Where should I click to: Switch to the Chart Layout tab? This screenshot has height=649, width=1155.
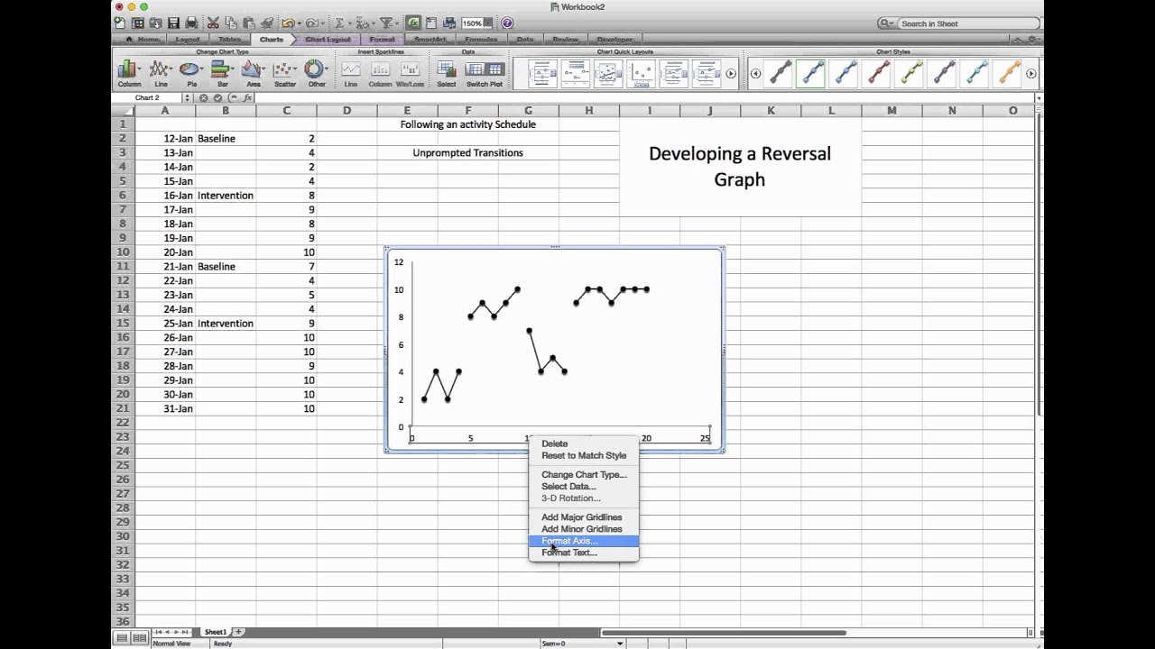(328, 40)
